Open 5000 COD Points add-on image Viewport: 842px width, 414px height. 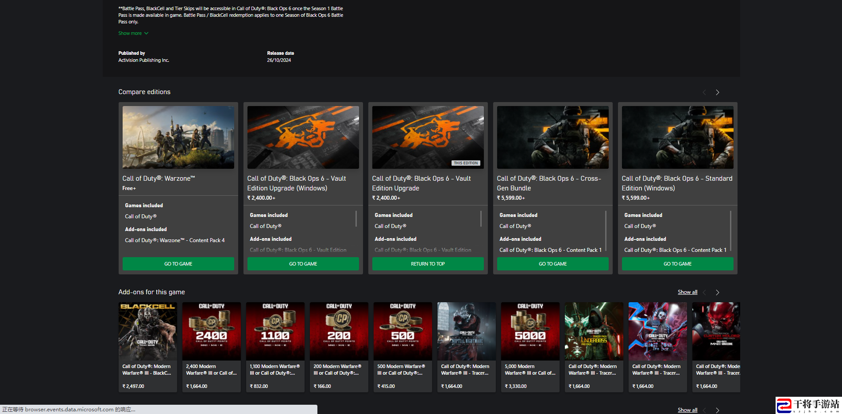pos(530,331)
